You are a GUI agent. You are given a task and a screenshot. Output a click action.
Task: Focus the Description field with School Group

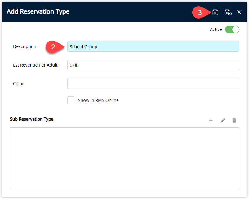153,46
